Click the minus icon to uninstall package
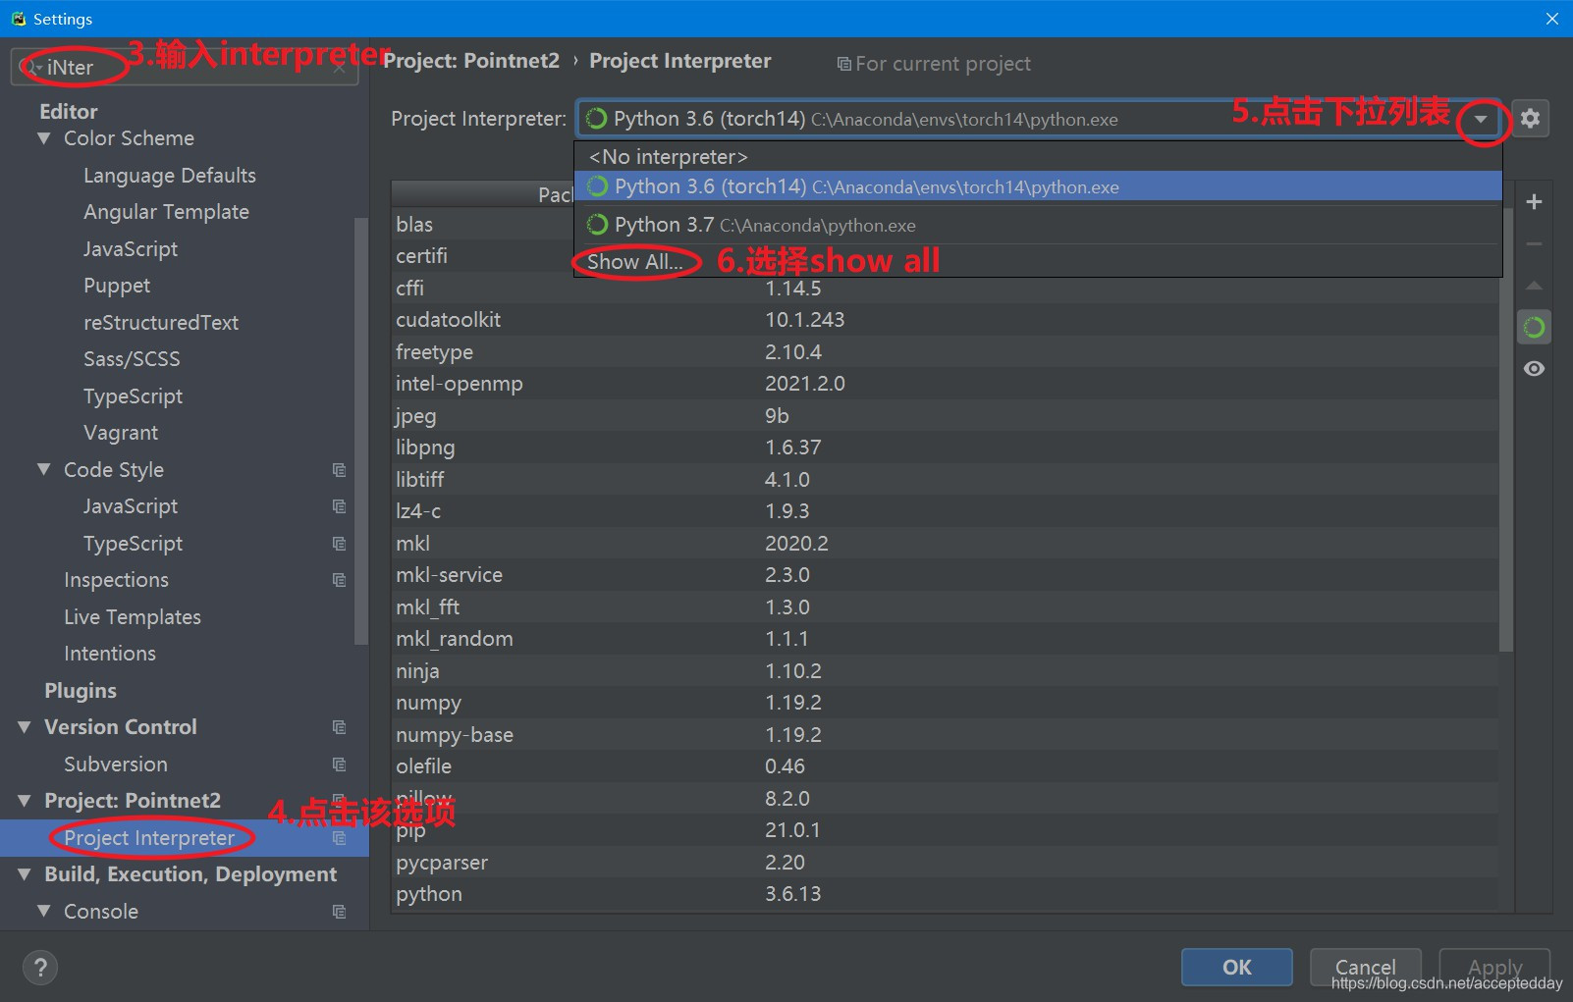This screenshot has width=1573, height=1002. 1534,243
